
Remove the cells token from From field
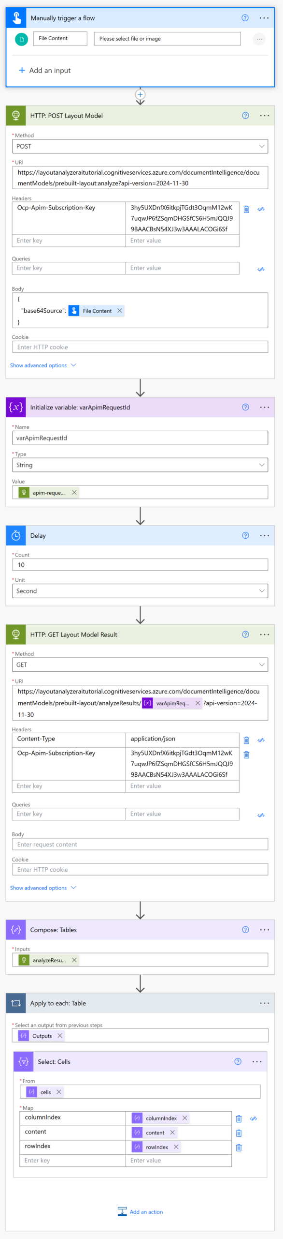point(59,1092)
